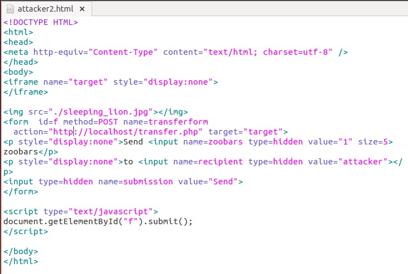Click the localhost/transfer.php action URL

(x=125, y=132)
